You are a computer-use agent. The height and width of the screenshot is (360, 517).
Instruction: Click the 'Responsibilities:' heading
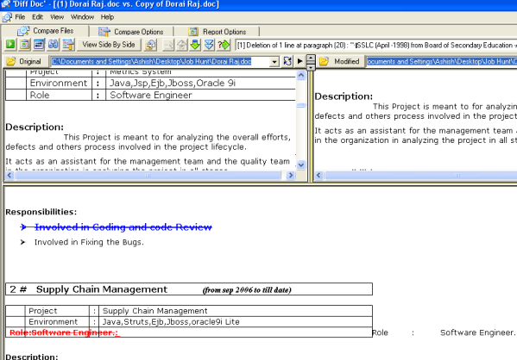pyautogui.click(x=41, y=212)
